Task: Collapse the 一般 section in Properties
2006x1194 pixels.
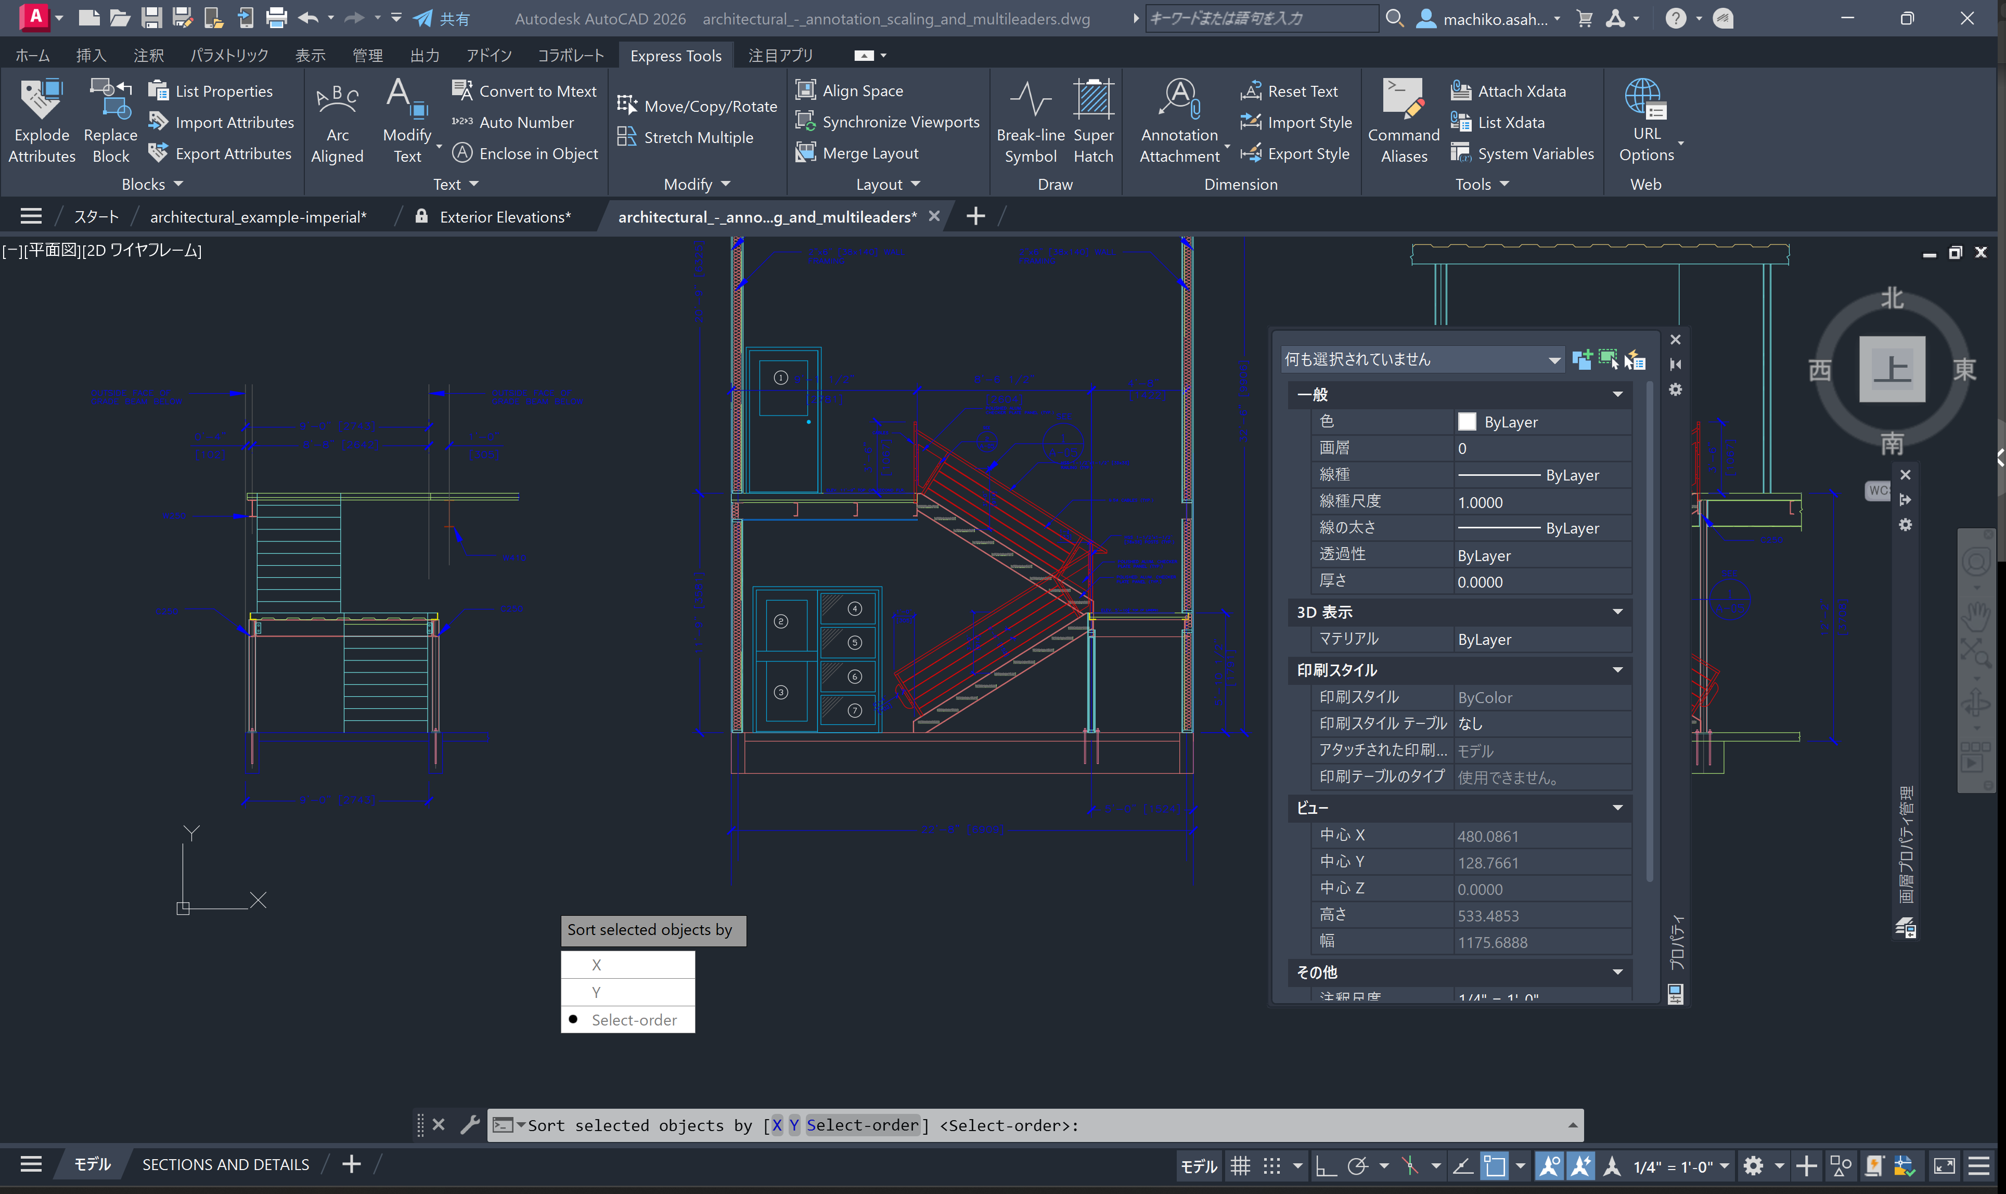Action: [x=1617, y=394]
